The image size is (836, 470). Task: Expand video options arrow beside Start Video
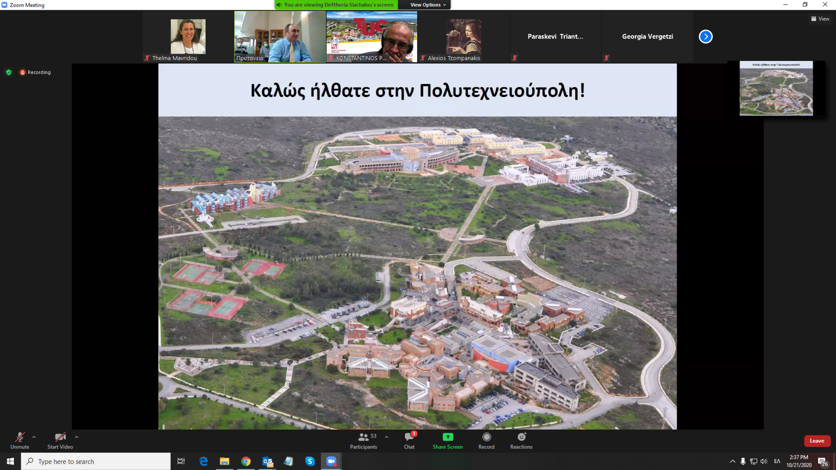tap(77, 437)
